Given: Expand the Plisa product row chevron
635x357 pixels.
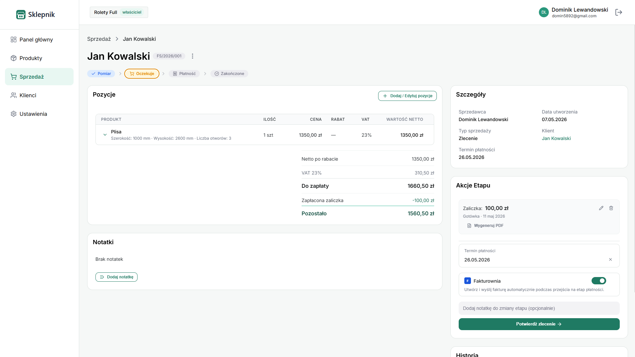Looking at the screenshot, I should 105,135.
